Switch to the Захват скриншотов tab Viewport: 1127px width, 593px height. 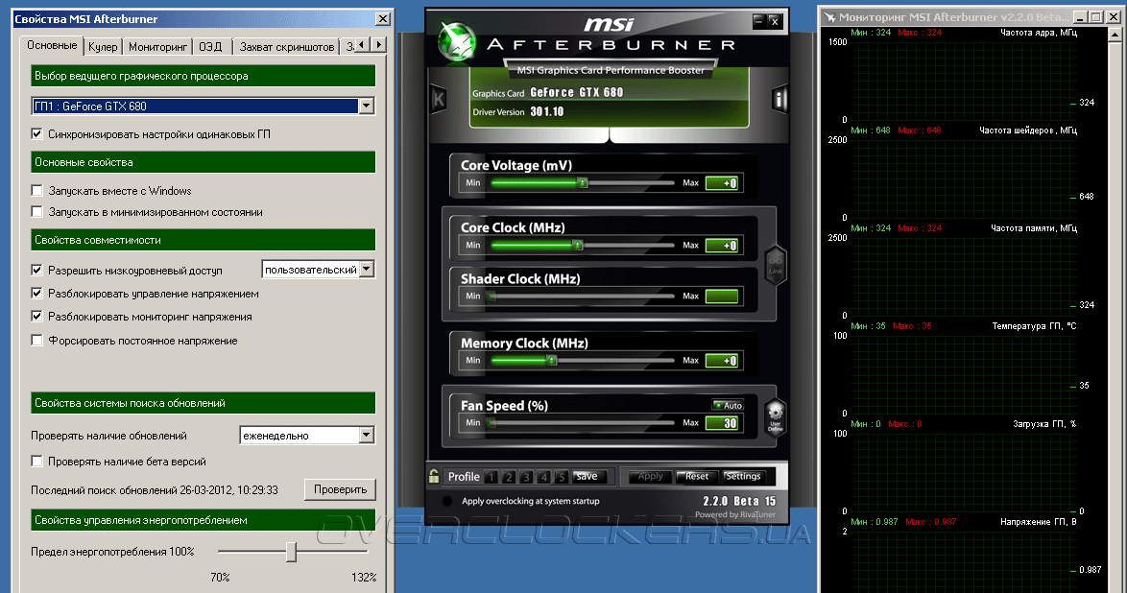[x=287, y=47]
